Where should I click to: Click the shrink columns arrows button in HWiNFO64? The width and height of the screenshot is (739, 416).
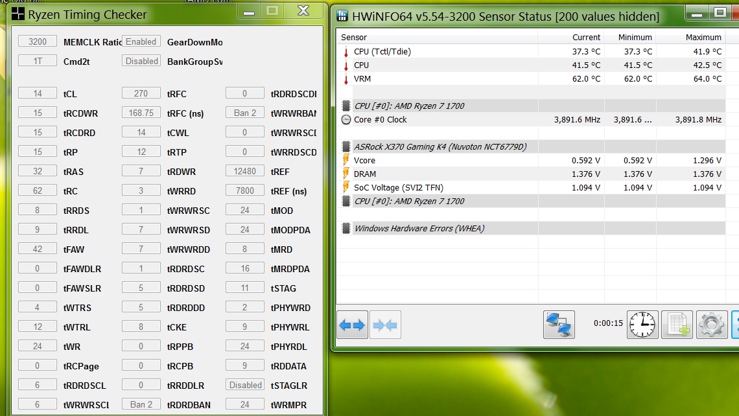point(385,325)
